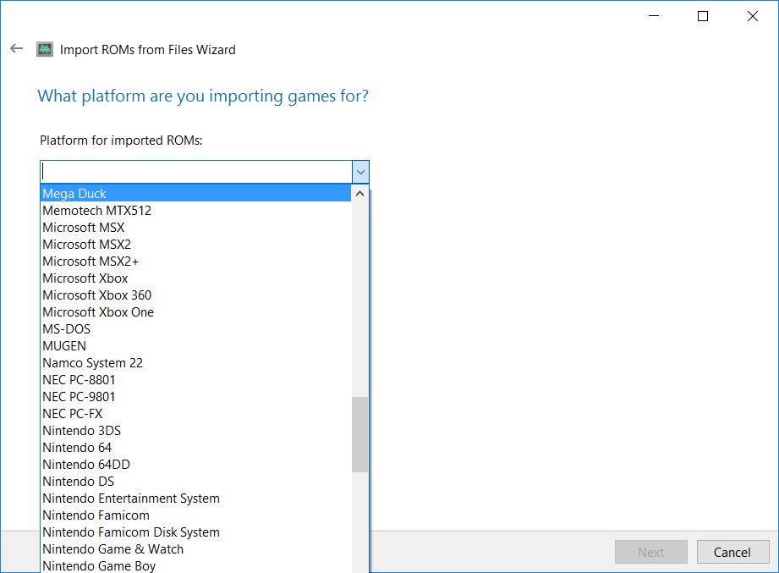779x573 pixels.
Task: Select Mega Duck platform
Action: [x=195, y=193]
